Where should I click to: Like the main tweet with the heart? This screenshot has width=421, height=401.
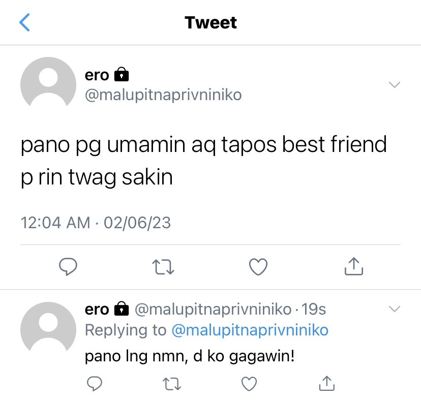click(258, 267)
